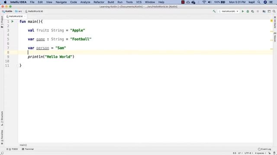The height and width of the screenshot is (155, 277).
Task: Open the Project Structure icon
Action: [x=264, y=11]
